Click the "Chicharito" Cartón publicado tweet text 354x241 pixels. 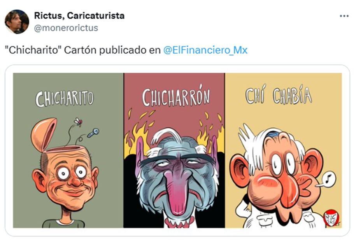point(82,50)
